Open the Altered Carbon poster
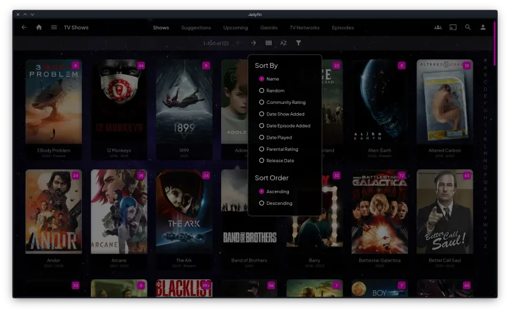This screenshot has height=313, width=510. click(445, 101)
